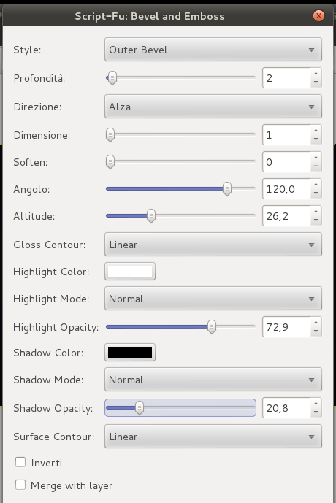The image size is (336, 503).
Task: Increase Shadow Opacity with up arrow
Action: coord(316,404)
